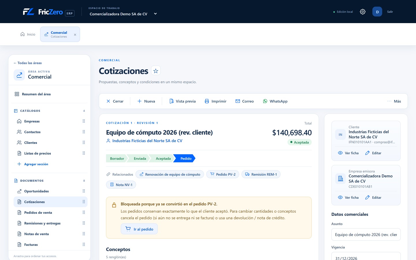Image resolution: width=416 pixels, height=260 pixels.
Task: Open related Nota NV-1 chip
Action: pyautogui.click(x=121, y=185)
